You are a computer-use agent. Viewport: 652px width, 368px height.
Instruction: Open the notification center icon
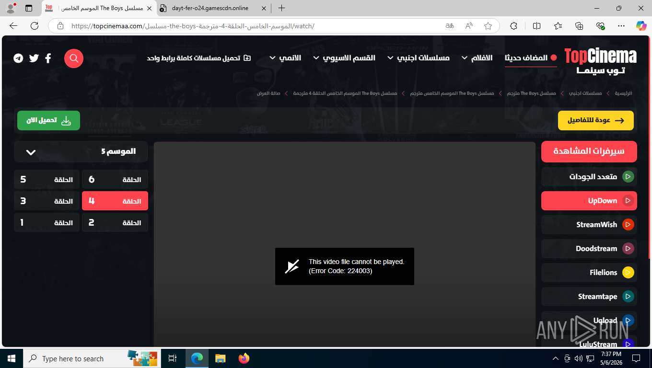[x=636, y=358]
